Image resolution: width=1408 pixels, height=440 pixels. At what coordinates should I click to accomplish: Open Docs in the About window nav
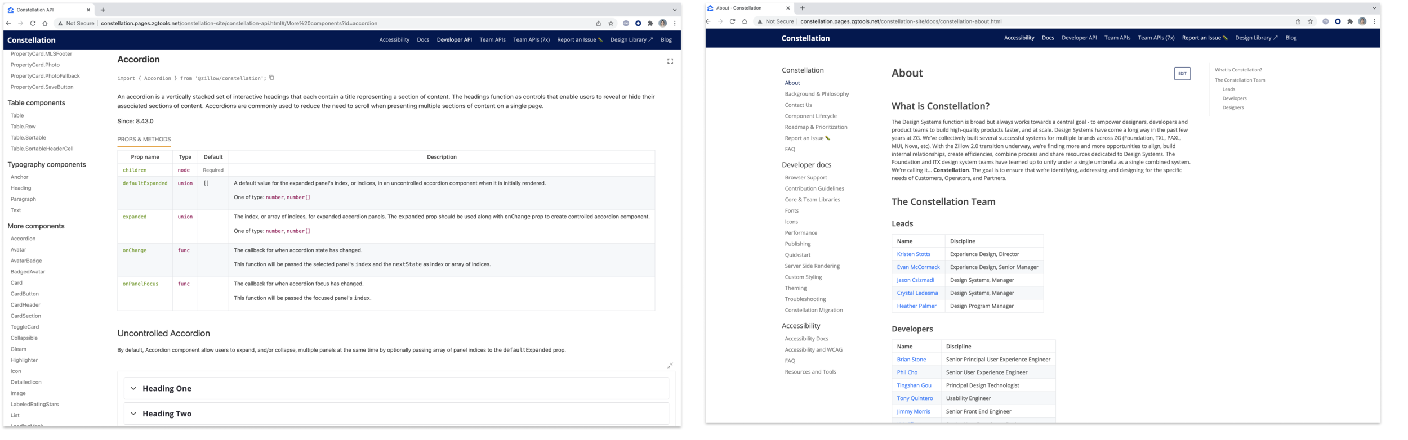pos(1048,38)
